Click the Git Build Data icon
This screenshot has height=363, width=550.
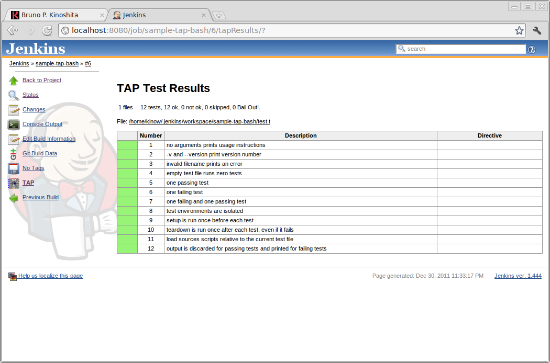pyautogui.click(x=14, y=154)
